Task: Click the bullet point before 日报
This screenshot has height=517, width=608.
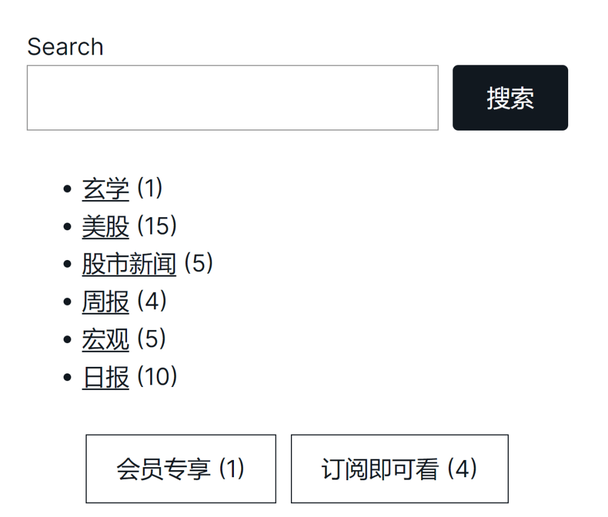Action: (67, 378)
